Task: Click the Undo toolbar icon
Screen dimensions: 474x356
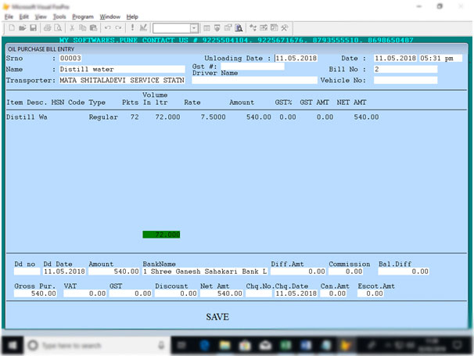Action: point(107,28)
